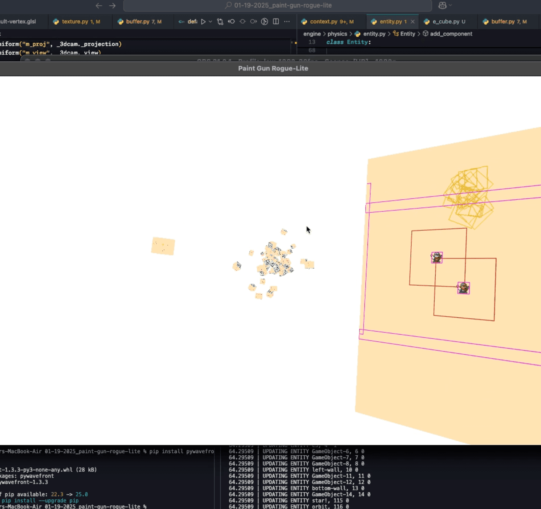Click the entity.py breadcrumb
The width and height of the screenshot is (541, 509).
click(370, 34)
